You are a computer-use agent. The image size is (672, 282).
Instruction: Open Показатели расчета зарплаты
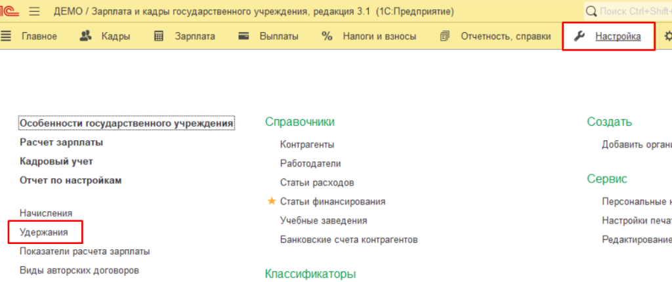(x=85, y=251)
